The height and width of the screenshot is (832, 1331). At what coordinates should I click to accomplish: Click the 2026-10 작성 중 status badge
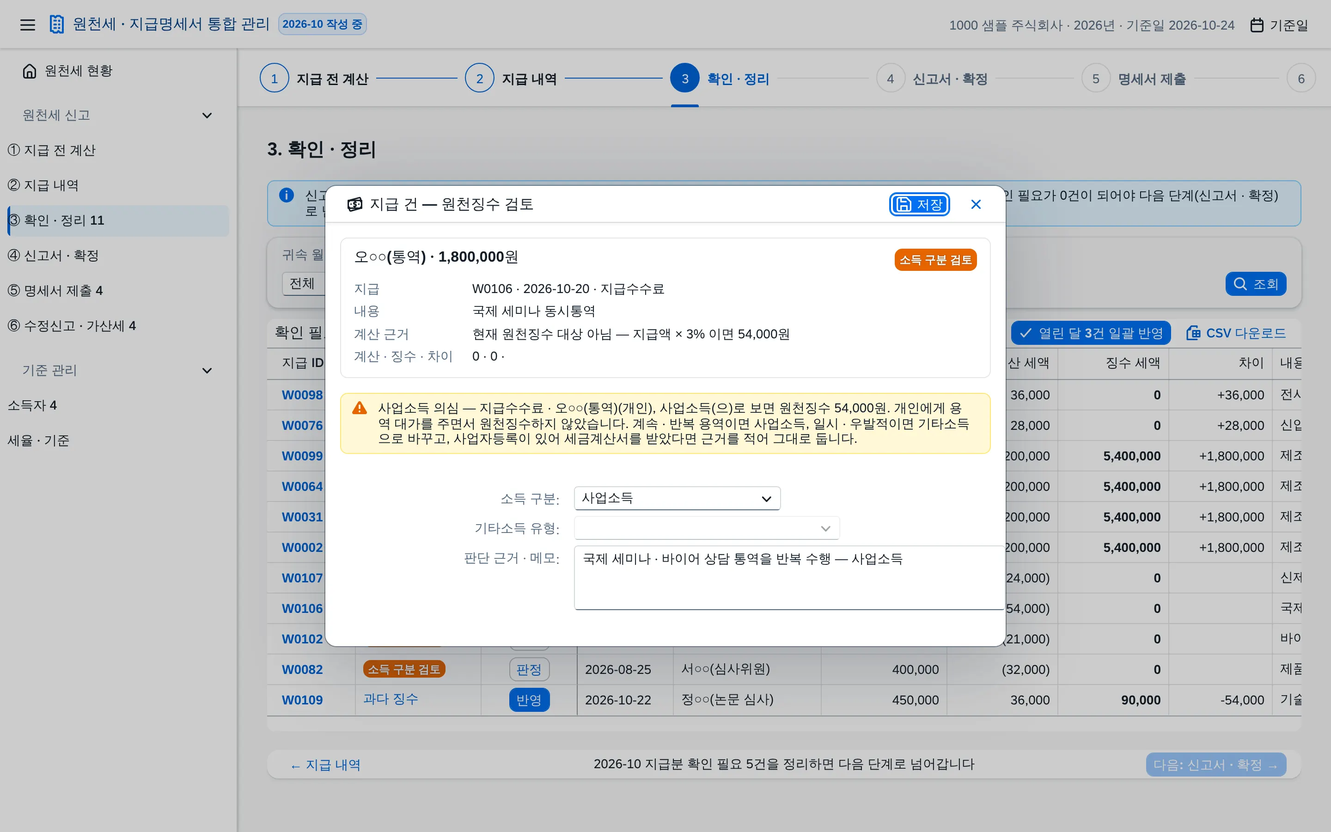(x=322, y=24)
